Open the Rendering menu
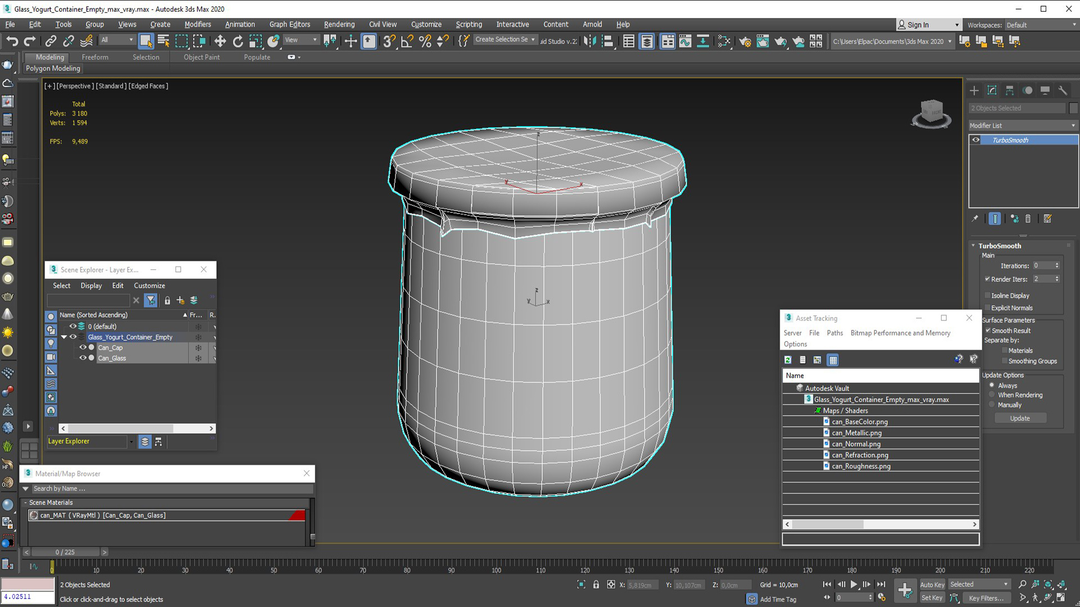This screenshot has width=1080, height=607. pyautogui.click(x=339, y=24)
